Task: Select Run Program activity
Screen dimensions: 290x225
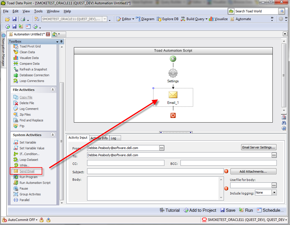Action: pyautogui.click(x=25, y=177)
